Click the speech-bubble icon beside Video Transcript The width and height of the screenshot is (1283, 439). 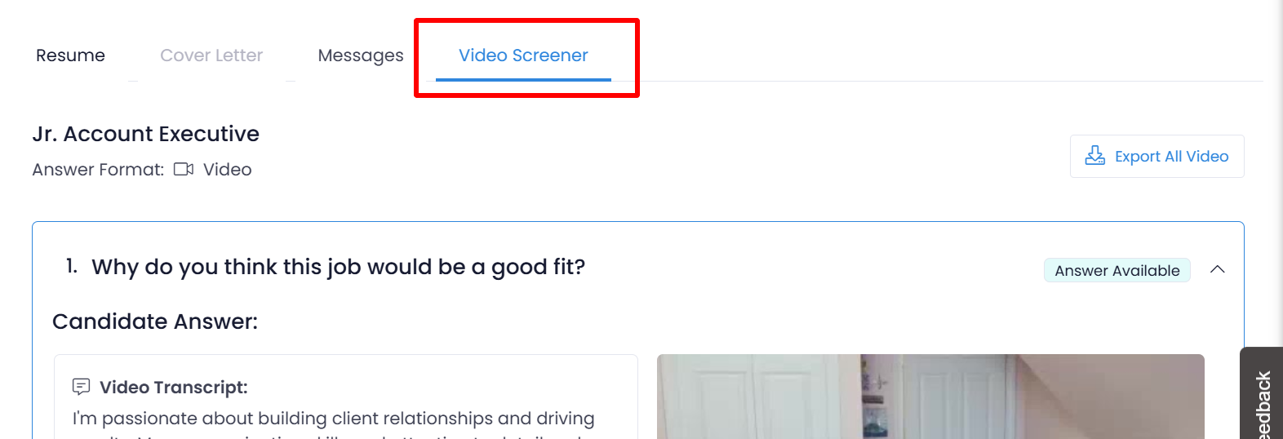pos(82,387)
